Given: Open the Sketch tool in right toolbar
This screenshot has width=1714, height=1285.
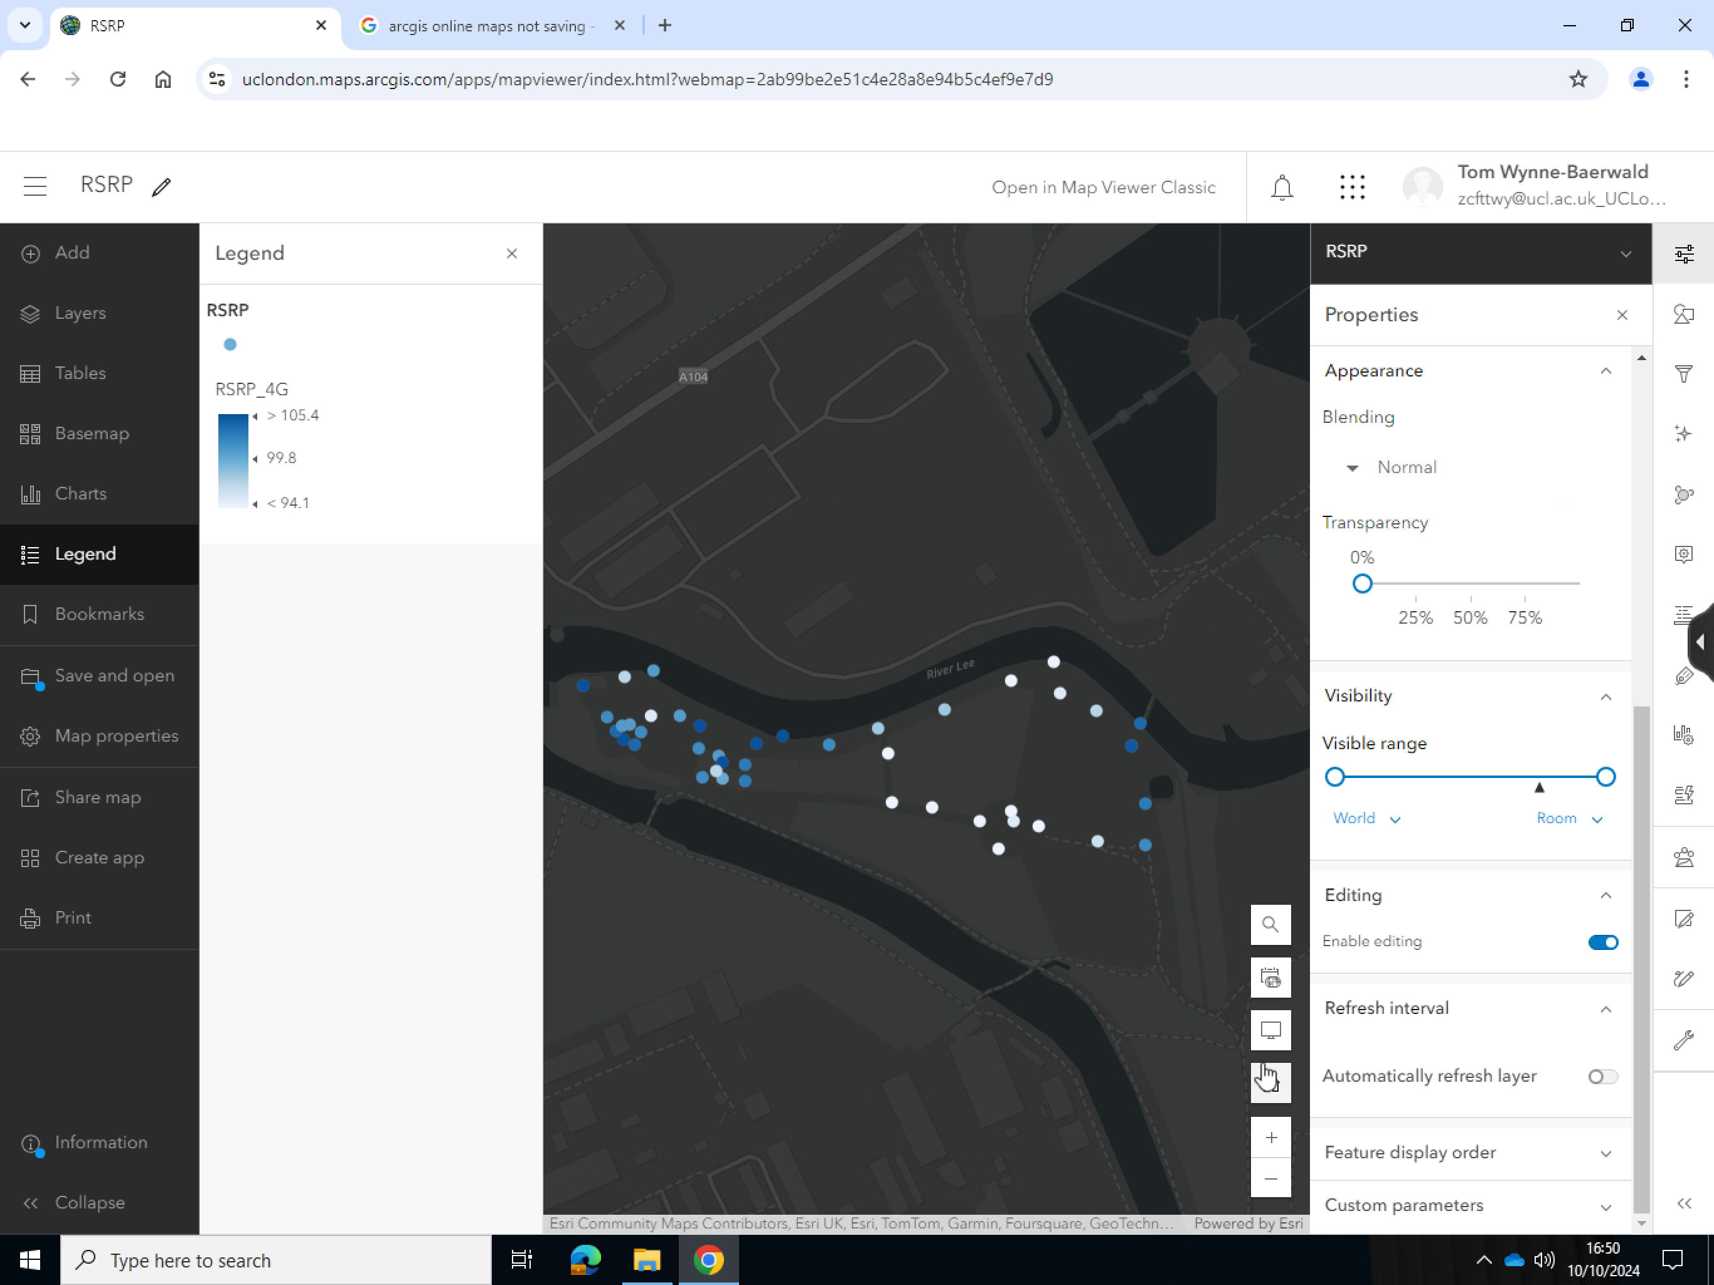Looking at the screenshot, I should pyautogui.click(x=1683, y=979).
